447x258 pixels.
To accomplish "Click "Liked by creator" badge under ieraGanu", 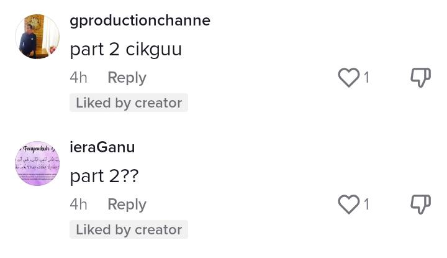I will (x=129, y=230).
